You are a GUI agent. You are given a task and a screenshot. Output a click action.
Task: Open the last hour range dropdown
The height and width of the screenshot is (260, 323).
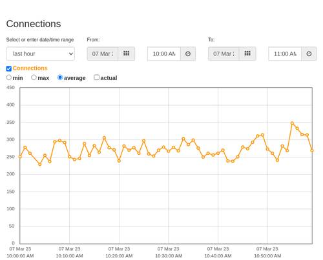tap(41, 54)
